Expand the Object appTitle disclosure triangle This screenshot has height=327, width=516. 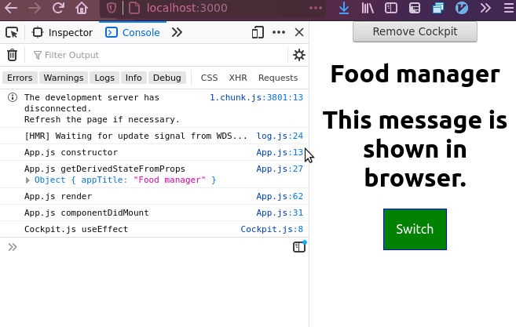click(27, 180)
